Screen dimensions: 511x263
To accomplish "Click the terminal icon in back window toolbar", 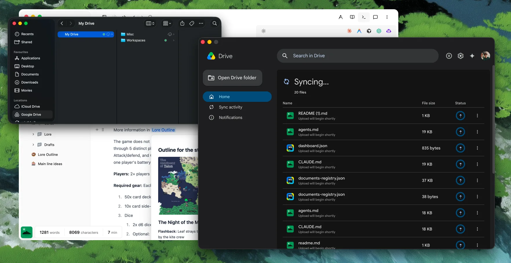I will [364, 17].
